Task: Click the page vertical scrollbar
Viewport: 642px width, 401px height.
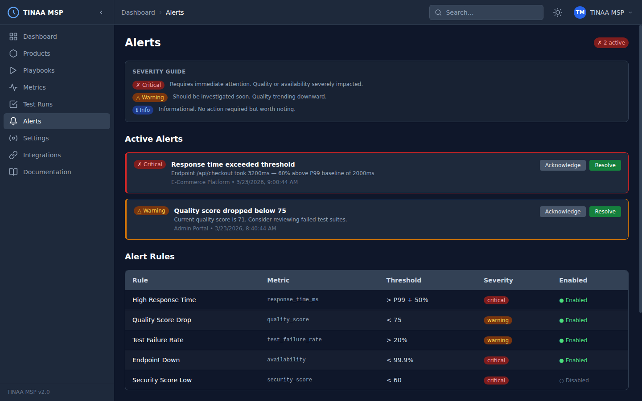Action: [640, 169]
